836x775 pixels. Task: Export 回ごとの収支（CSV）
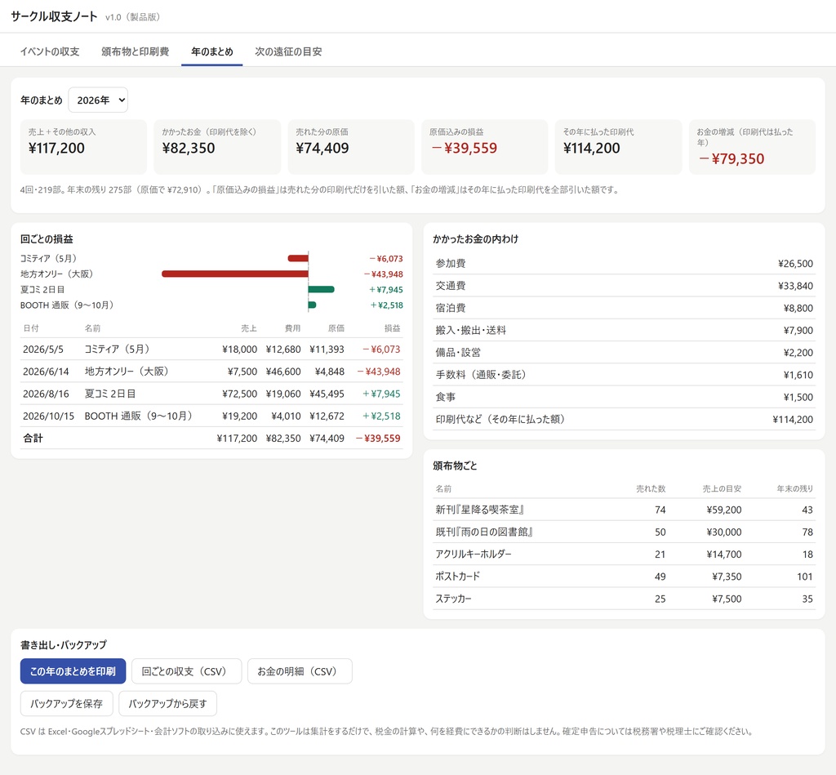187,671
